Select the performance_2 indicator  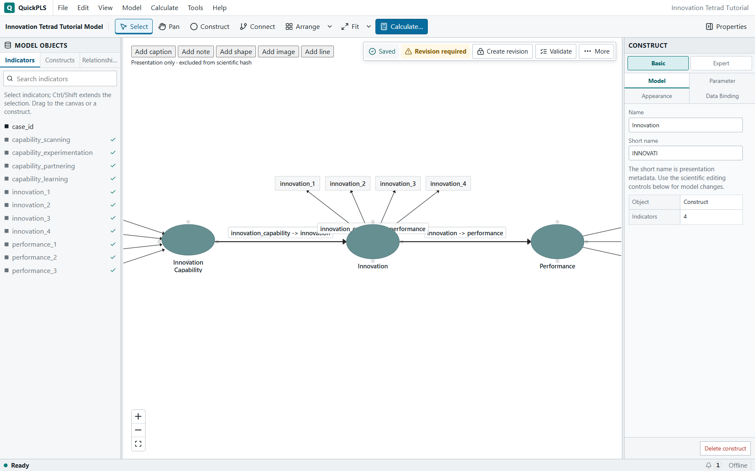[60, 257]
